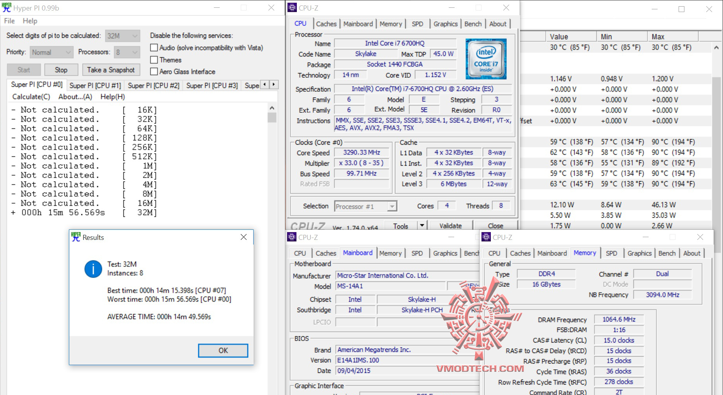Click the BIOS Version E14A1IMS.100 field

pos(407,360)
